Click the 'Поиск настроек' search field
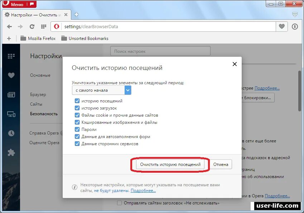The width and height of the screenshot is (304, 213). [x=160, y=51]
